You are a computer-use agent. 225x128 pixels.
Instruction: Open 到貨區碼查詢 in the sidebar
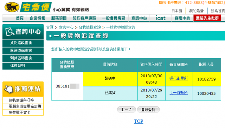(x=23, y=58)
